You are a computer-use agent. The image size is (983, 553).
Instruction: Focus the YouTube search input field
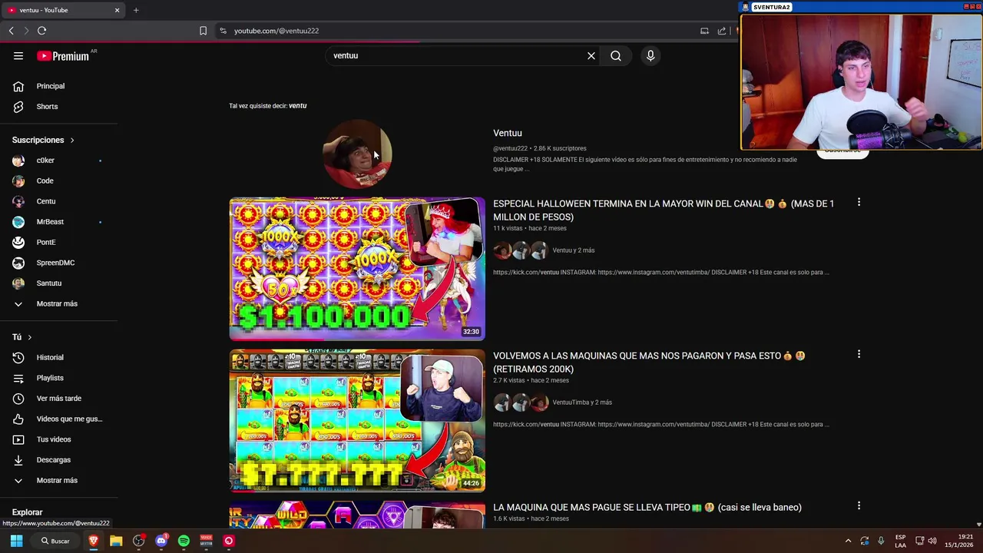(x=457, y=55)
